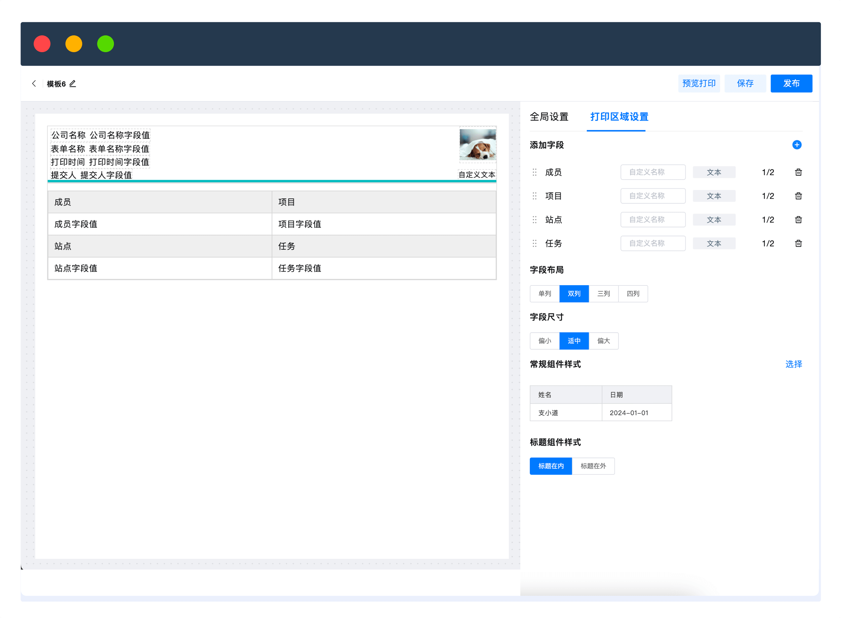The height and width of the screenshot is (618, 841).
Task: Delete the 成员 field with its trash icon
Action: pyautogui.click(x=798, y=172)
